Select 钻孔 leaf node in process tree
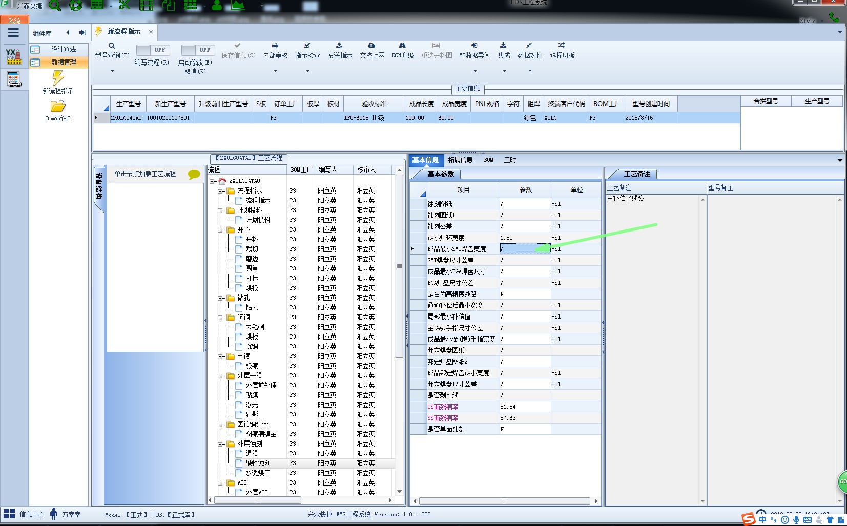 tap(252, 308)
